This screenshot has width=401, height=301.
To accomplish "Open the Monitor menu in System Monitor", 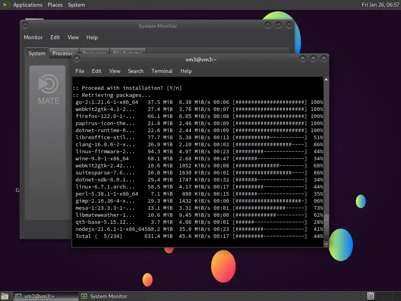I will click(x=33, y=37).
